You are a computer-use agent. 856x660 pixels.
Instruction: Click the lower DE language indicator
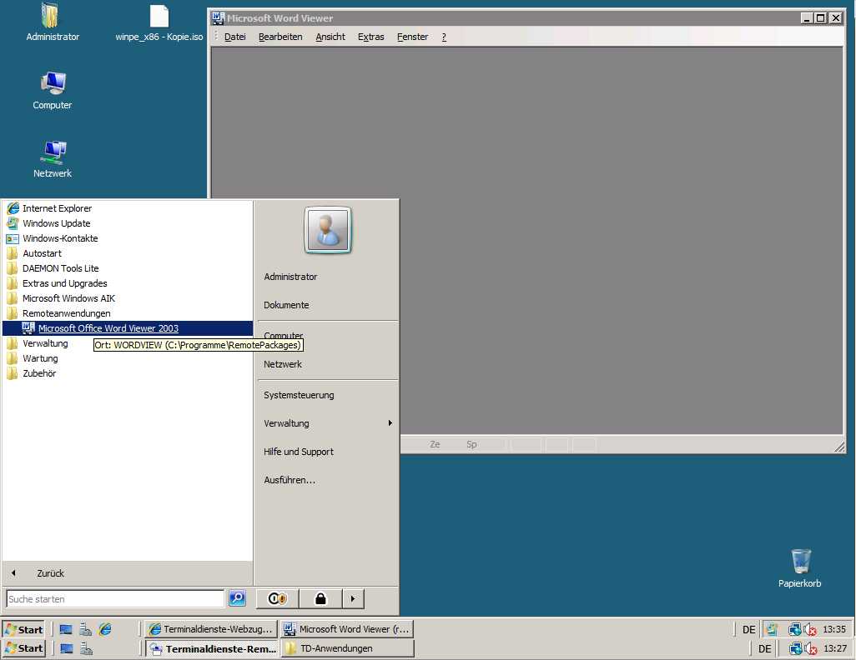click(764, 648)
